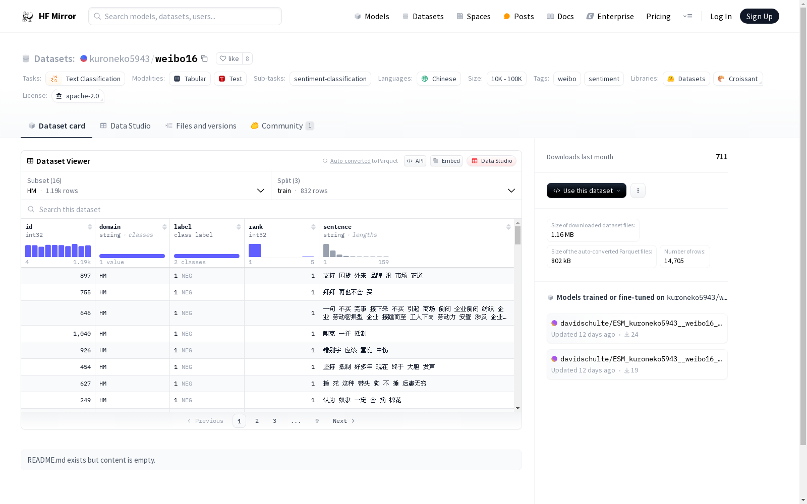This screenshot has height=504, width=807.
Task: Click the 10K - 100K size tag
Action: pyautogui.click(x=506, y=79)
